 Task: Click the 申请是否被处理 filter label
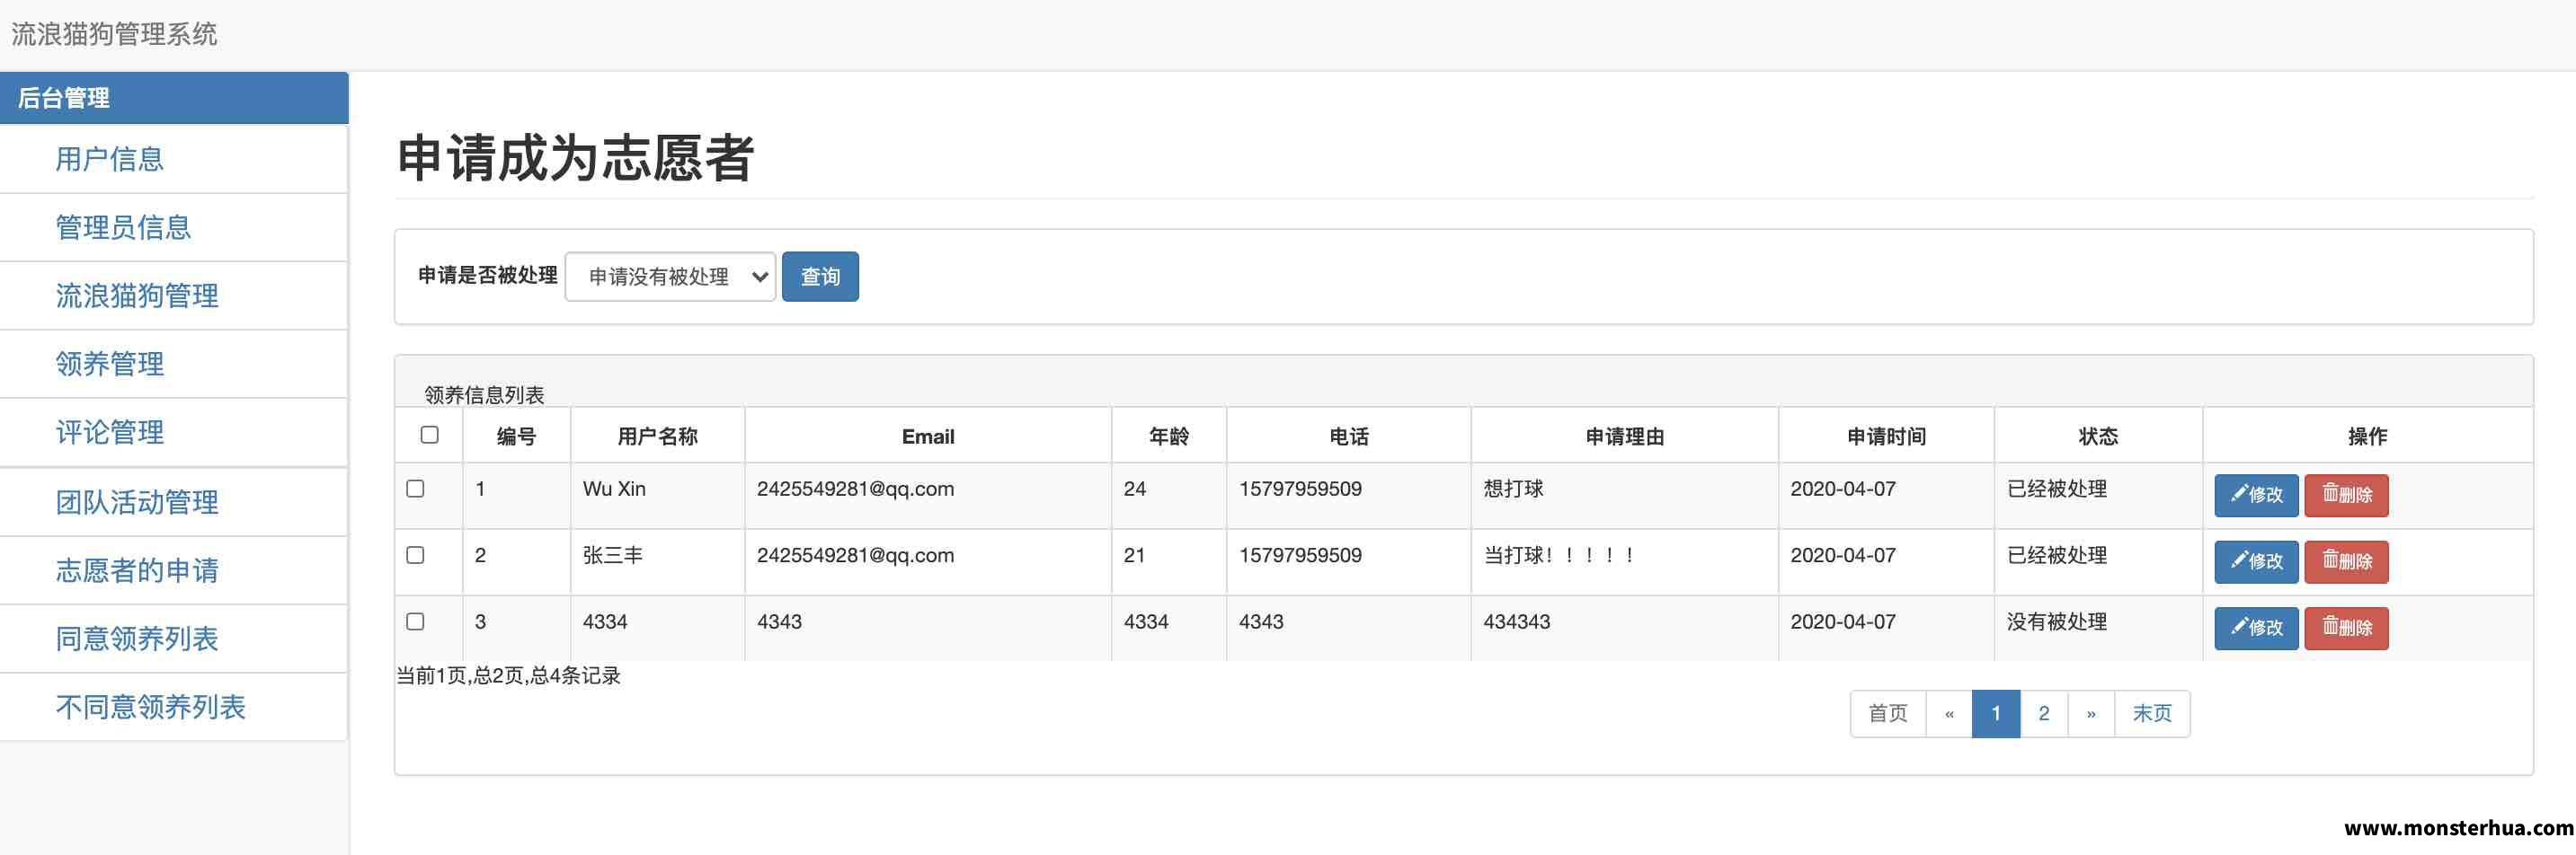[x=487, y=275]
